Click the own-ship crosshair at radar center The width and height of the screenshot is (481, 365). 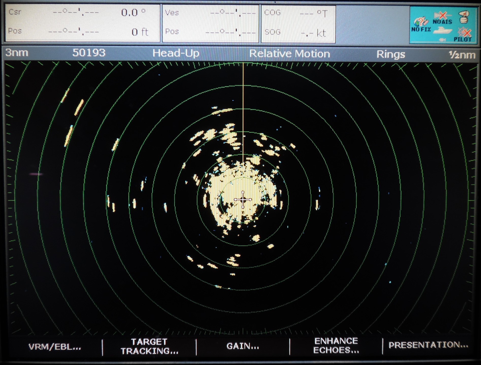coord(243,200)
